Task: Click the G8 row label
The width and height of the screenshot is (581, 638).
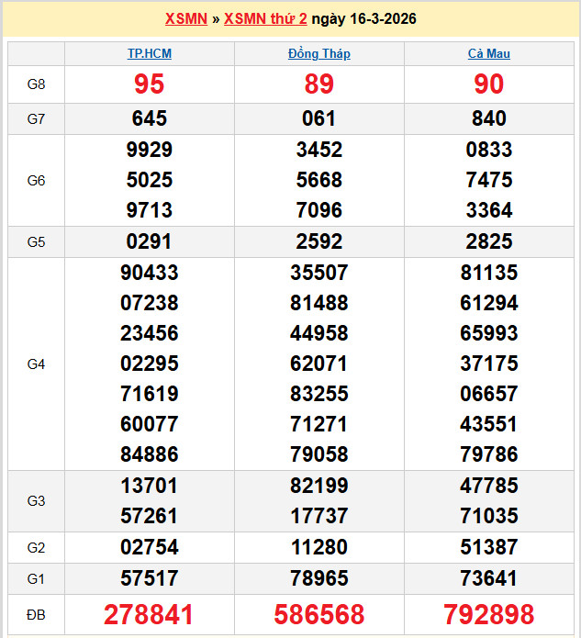Action: [36, 84]
